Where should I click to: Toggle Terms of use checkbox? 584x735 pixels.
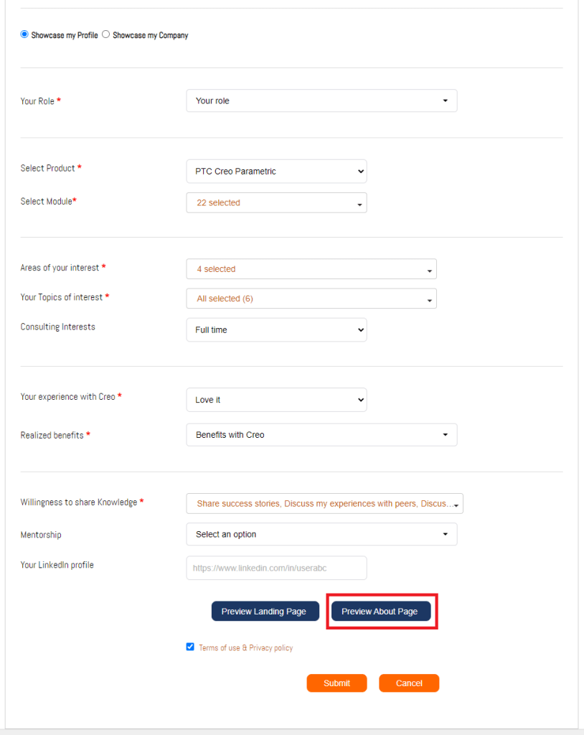(190, 647)
